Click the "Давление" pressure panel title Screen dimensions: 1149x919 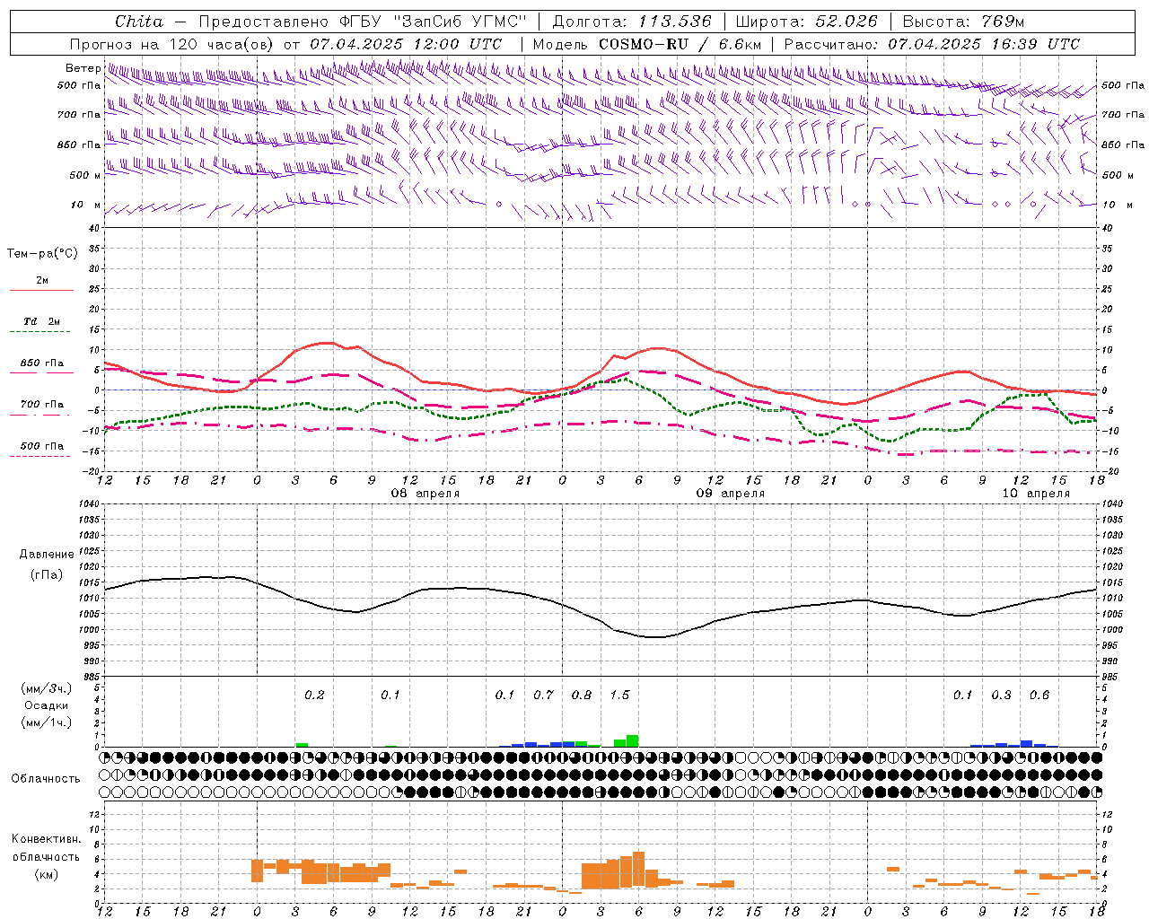coord(47,555)
